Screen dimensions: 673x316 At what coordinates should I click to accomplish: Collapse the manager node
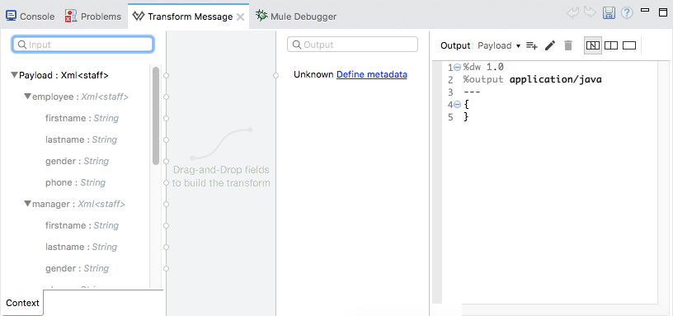click(x=27, y=205)
